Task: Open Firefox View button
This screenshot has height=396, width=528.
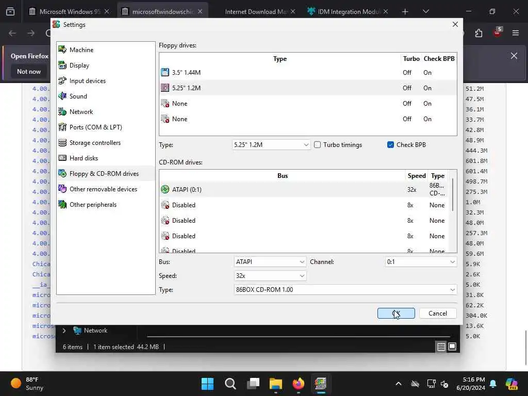Action: click(x=10, y=11)
